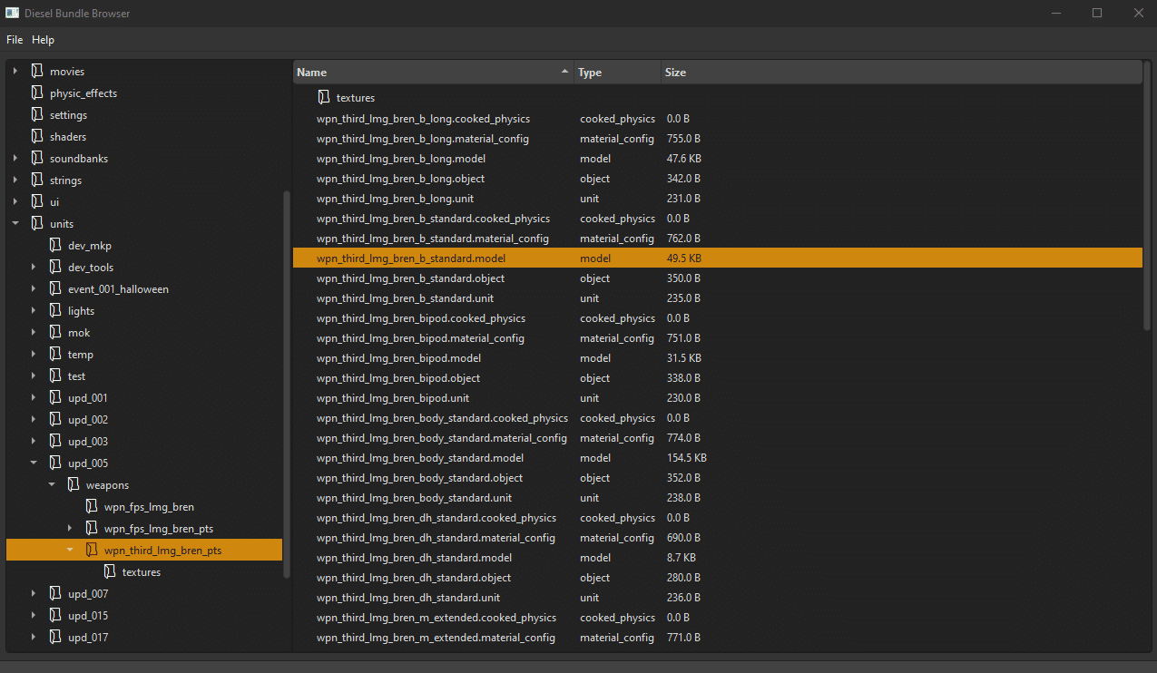Expand the wpn_fps_lmg_bren_pts tree node
Viewport: 1157px width, 673px height.
tap(70, 528)
